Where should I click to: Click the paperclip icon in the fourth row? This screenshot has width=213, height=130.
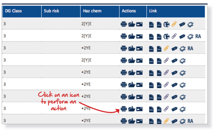coord(166,60)
